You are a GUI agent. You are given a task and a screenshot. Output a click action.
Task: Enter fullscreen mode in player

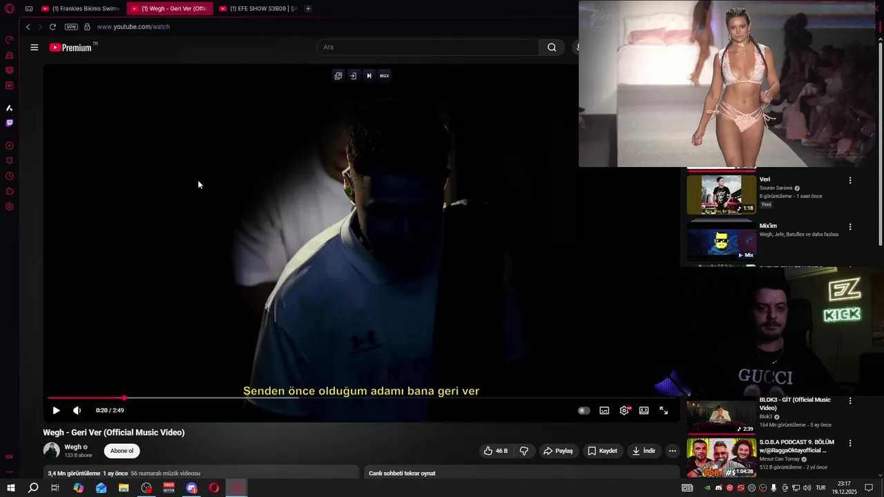pos(664,410)
